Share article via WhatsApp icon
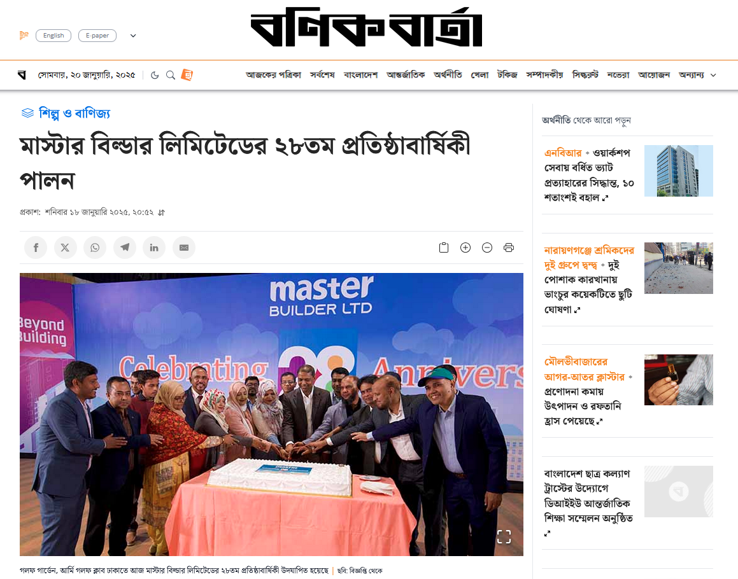 (95, 248)
